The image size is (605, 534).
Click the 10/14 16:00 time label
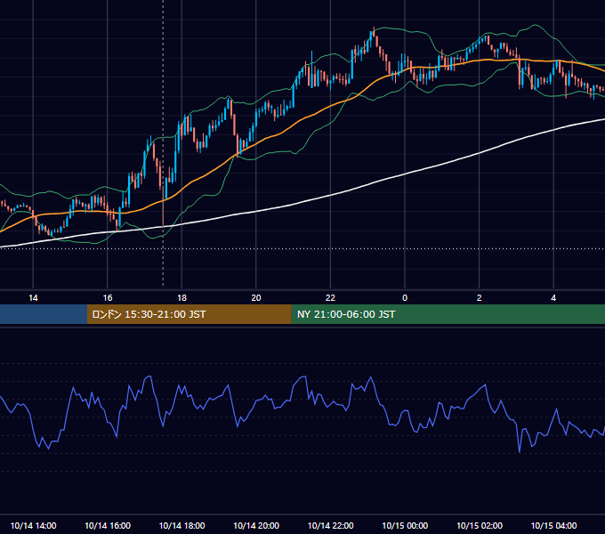pos(108,525)
